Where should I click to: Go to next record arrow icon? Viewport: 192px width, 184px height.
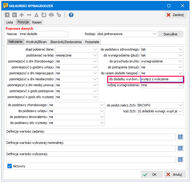click(15, 15)
